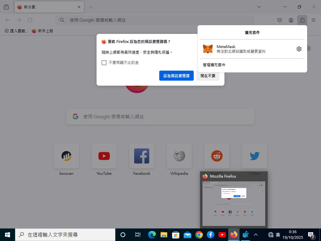Expand the list all tabs dropdown arrow
321x241 pixels.
[x=259, y=7]
